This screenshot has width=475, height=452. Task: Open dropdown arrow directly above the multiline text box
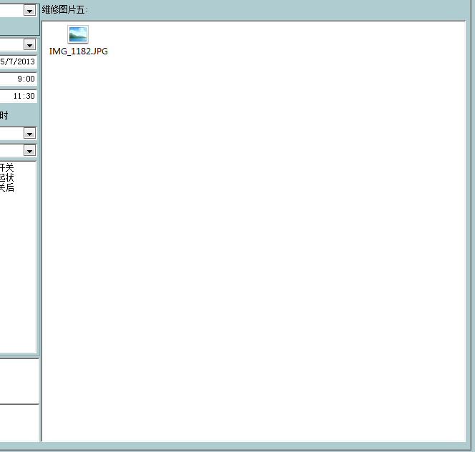coord(29,151)
